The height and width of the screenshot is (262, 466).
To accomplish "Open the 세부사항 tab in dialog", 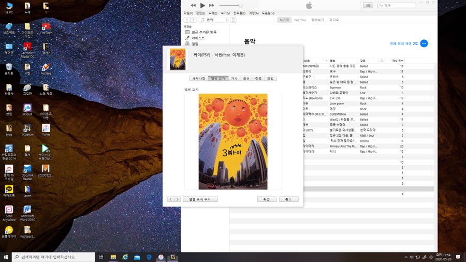I will [x=198, y=78].
